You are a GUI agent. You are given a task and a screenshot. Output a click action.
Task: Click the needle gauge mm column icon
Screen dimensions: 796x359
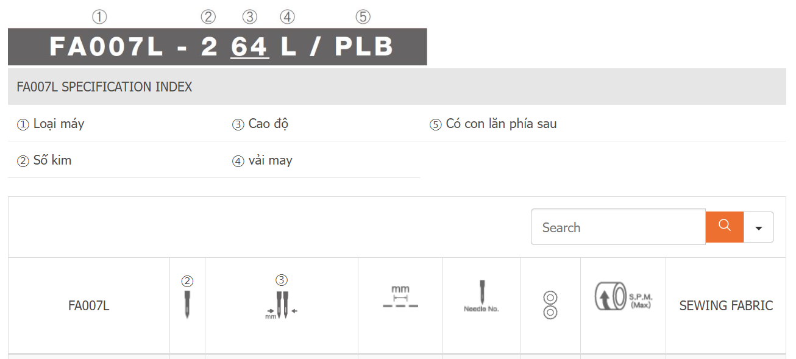click(281, 304)
